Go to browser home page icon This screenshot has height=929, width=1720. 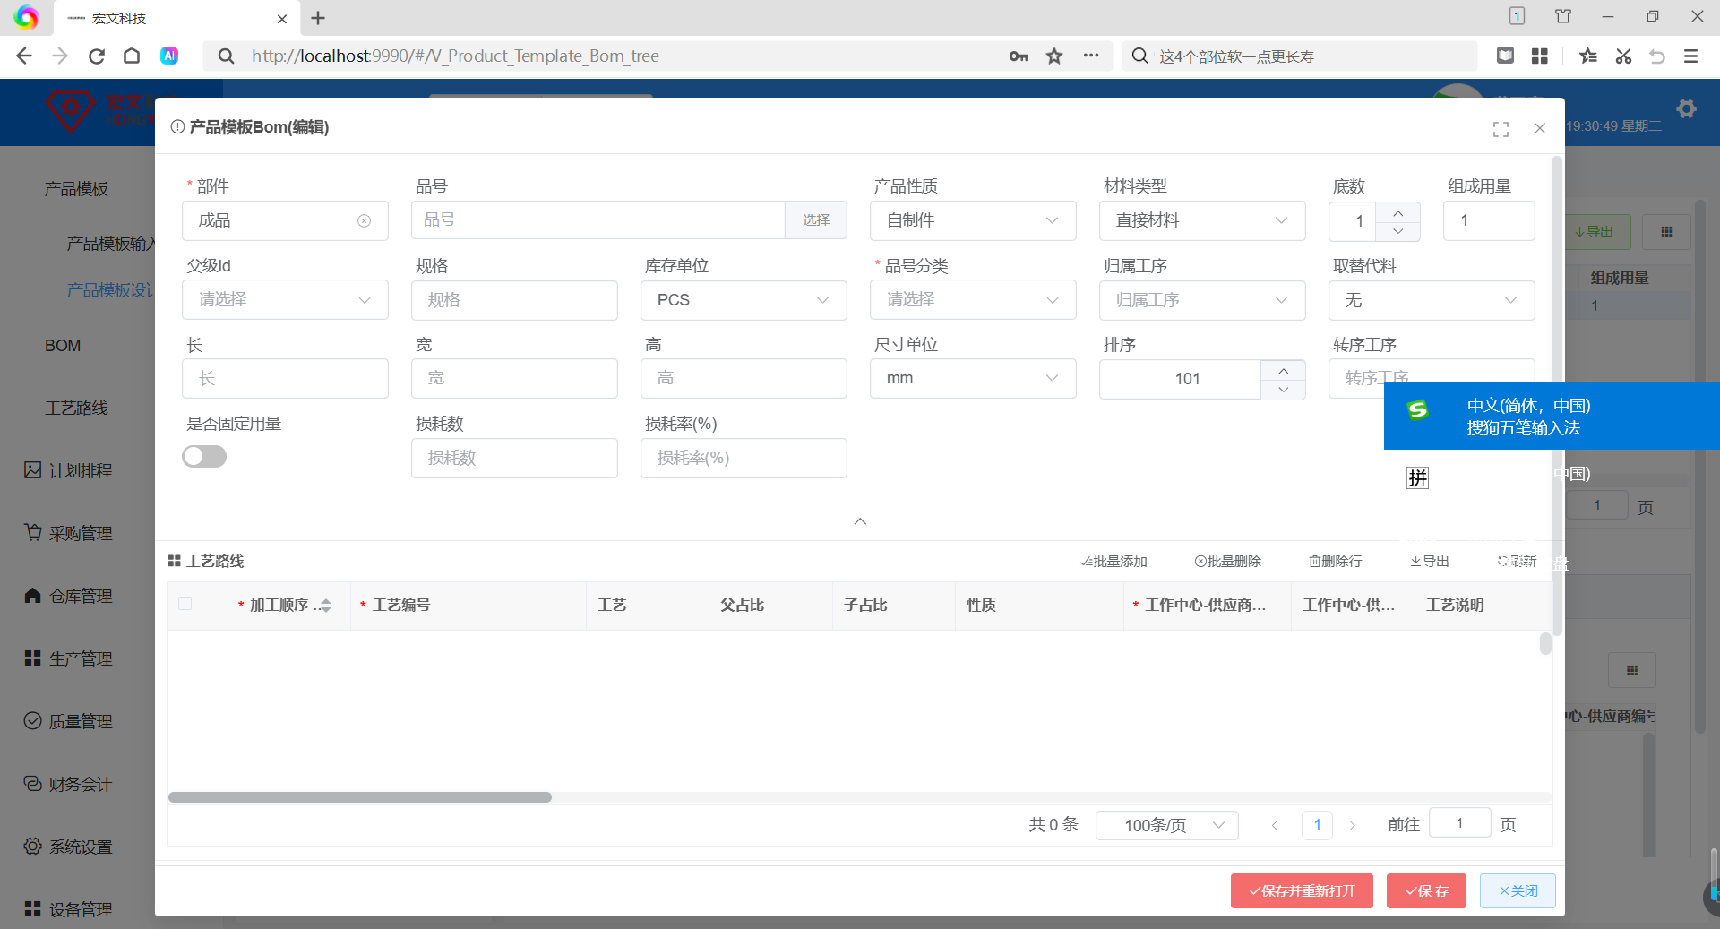point(132,56)
